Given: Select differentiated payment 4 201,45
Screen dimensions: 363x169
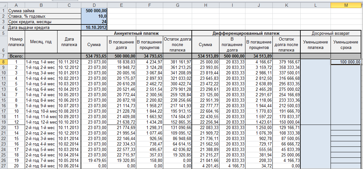Looking at the screenshot, I should point(206,166).
